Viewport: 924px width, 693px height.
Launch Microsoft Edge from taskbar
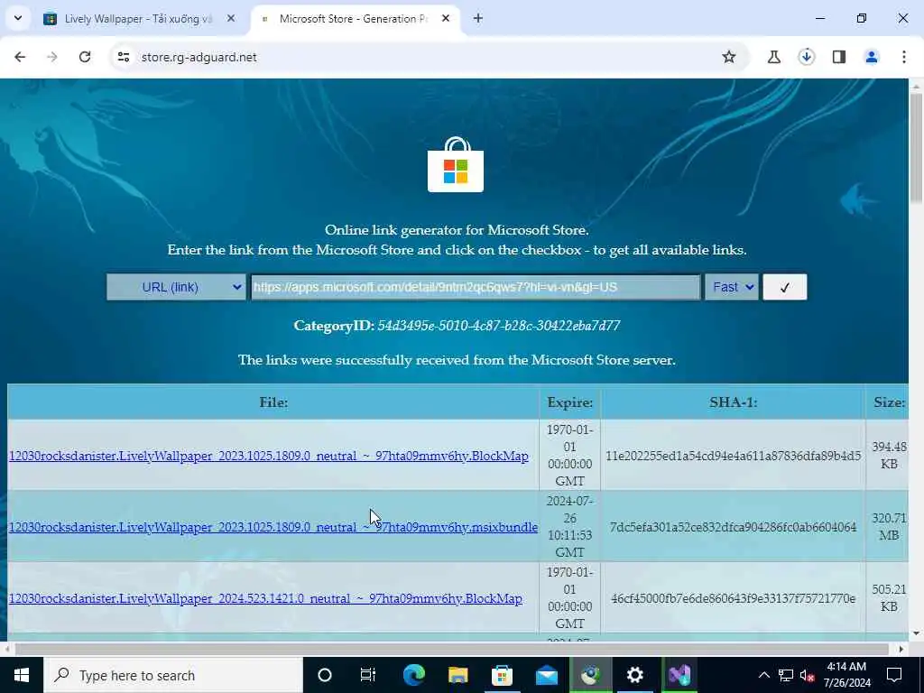coord(413,675)
